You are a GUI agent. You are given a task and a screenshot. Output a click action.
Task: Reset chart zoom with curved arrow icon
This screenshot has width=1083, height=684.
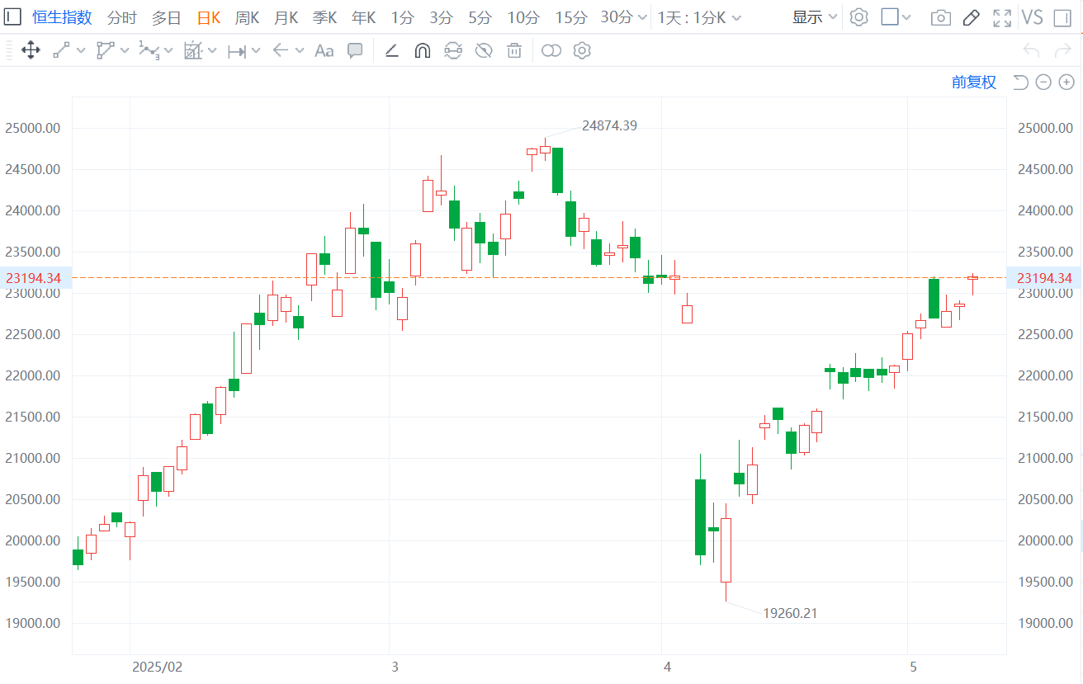tap(1020, 82)
